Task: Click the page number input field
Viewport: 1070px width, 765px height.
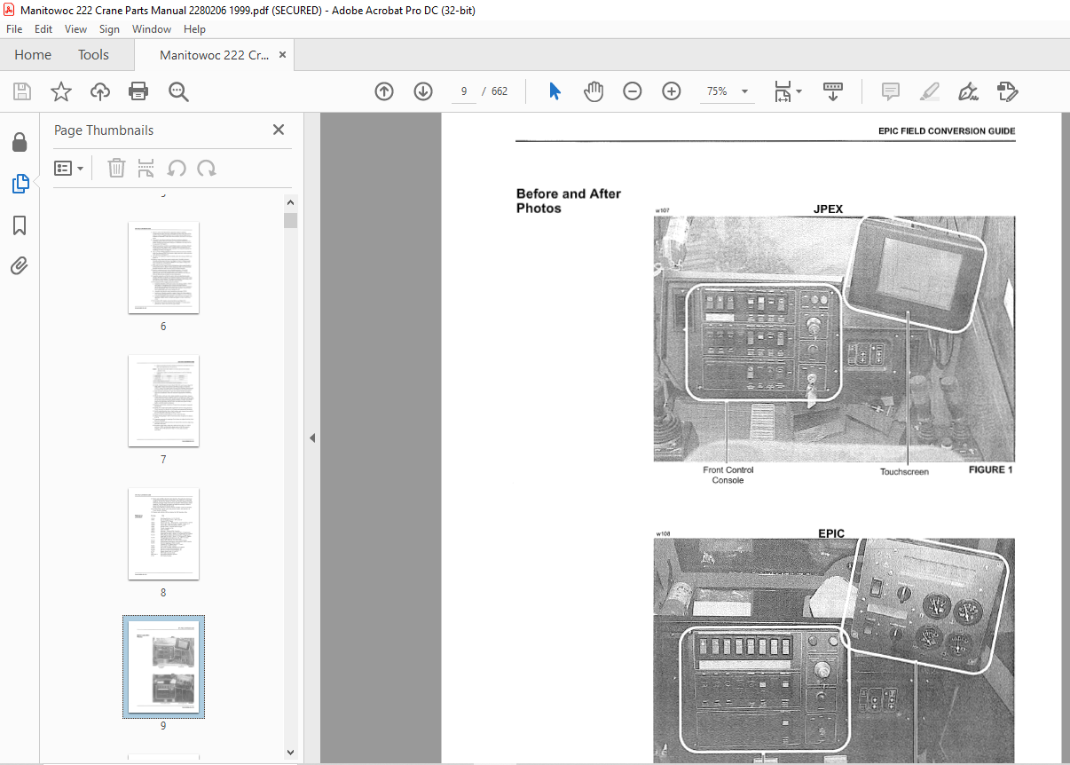Action: pos(464,91)
